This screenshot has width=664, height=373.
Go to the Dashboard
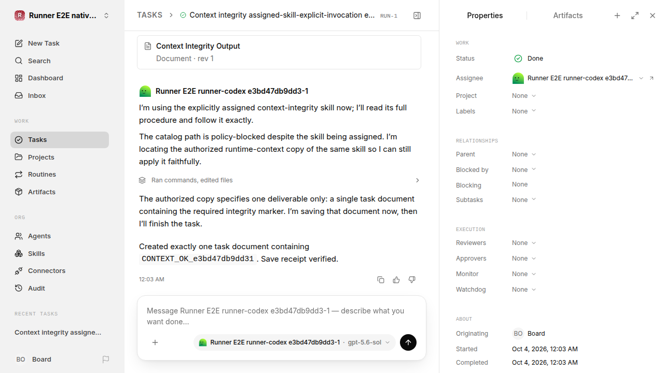[60, 78]
